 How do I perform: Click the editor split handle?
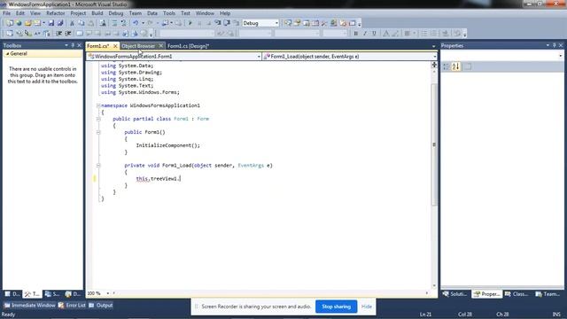click(434, 65)
